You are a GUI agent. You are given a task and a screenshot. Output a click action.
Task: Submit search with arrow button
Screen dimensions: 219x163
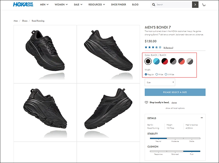[195, 5]
